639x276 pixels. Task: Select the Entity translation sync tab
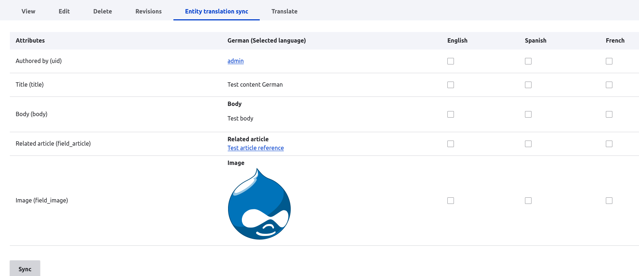point(216,11)
